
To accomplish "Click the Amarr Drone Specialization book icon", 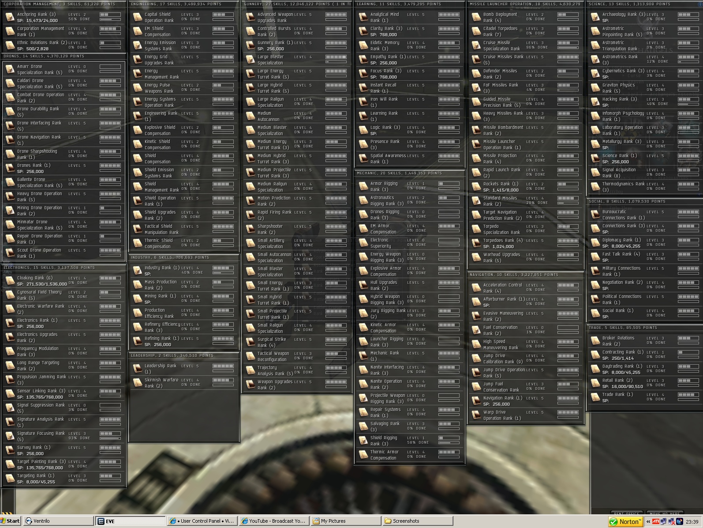I will [x=10, y=69].
